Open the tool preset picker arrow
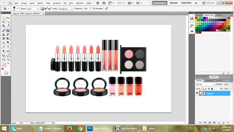 (8, 9)
